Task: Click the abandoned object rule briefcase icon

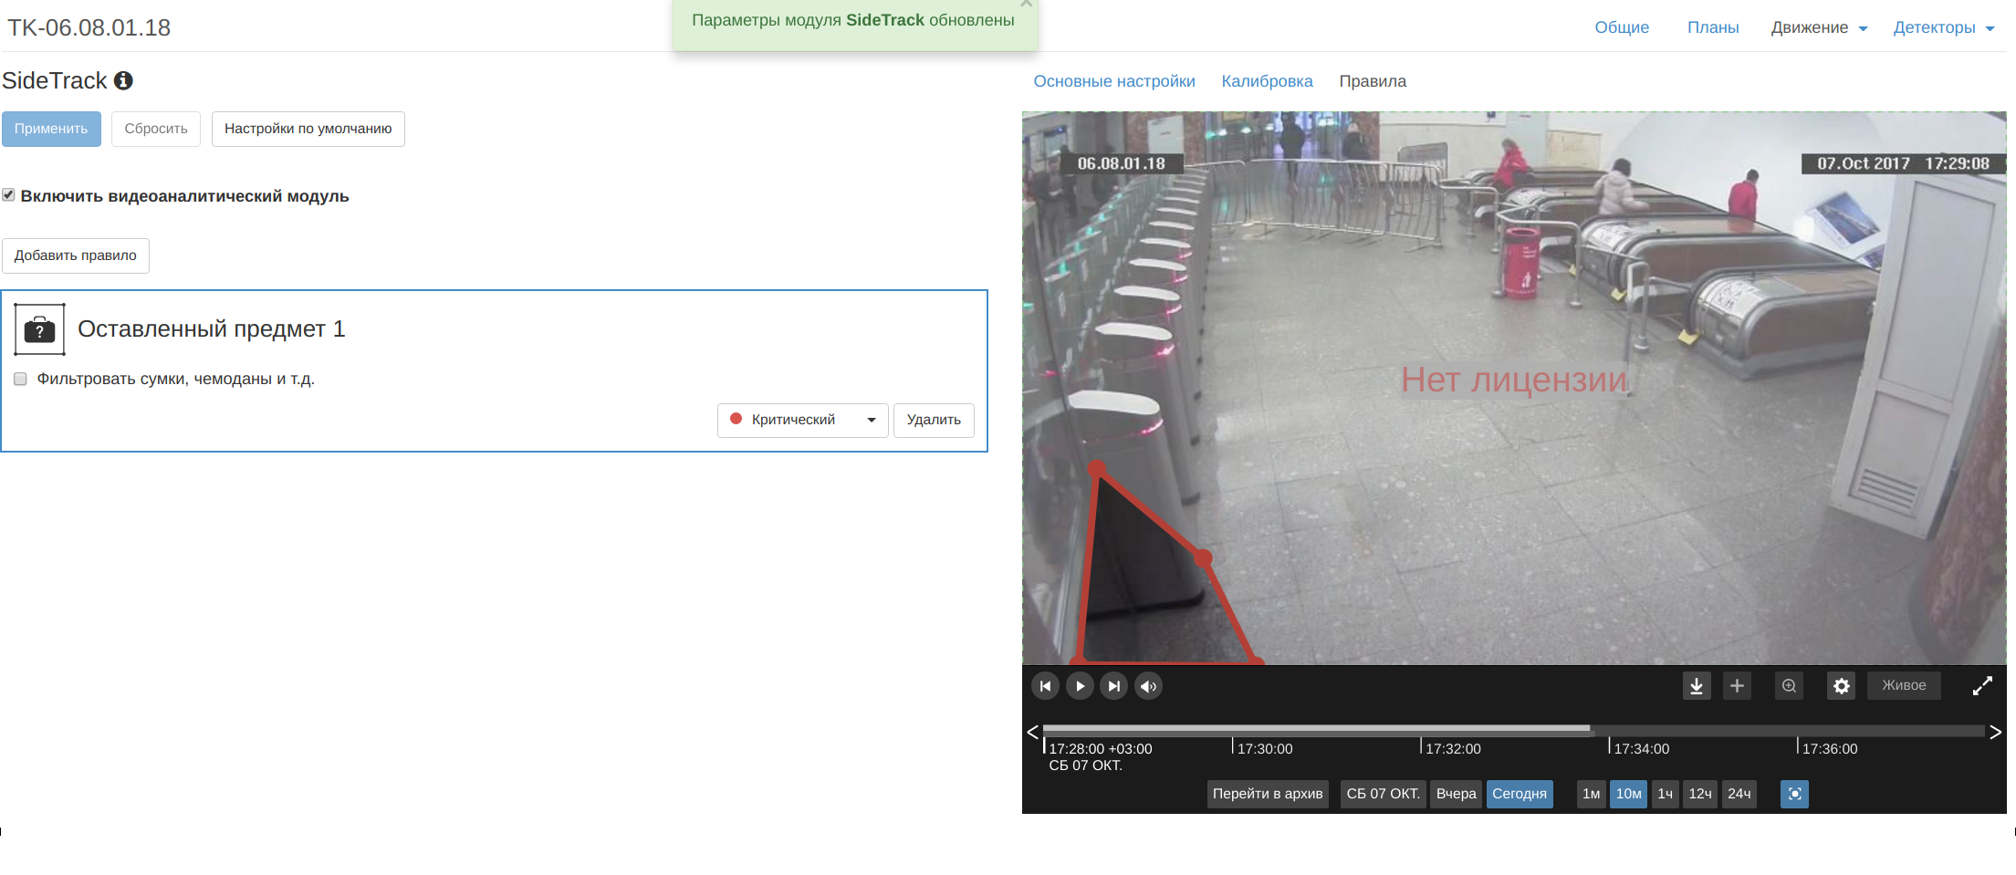Action: point(40,329)
